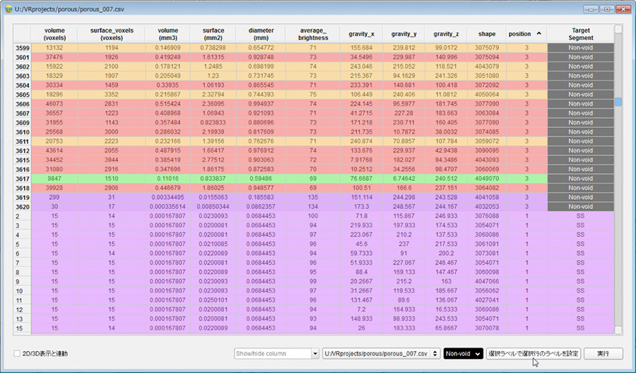Sort by the position column header
This screenshot has width=636, height=373.
click(526, 34)
